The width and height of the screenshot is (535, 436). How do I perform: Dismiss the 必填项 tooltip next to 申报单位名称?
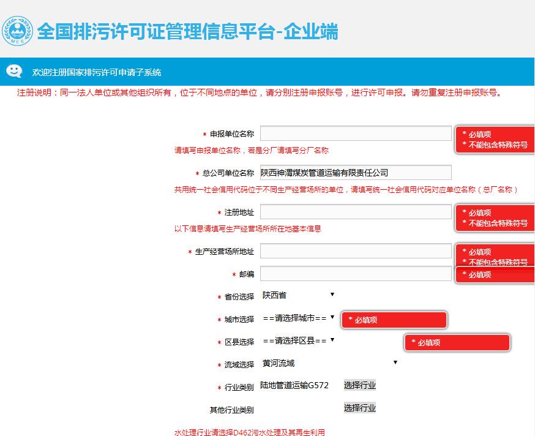tap(495, 139)
